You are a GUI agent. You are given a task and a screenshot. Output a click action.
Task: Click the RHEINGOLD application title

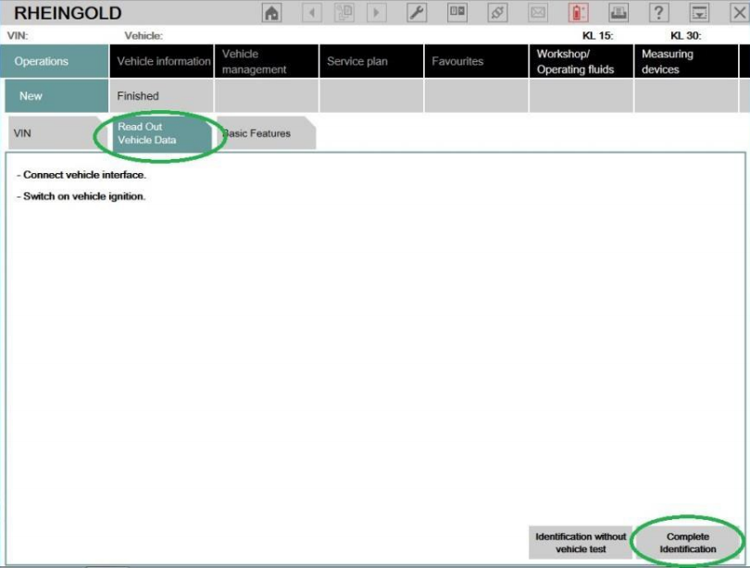click(68, 13)
